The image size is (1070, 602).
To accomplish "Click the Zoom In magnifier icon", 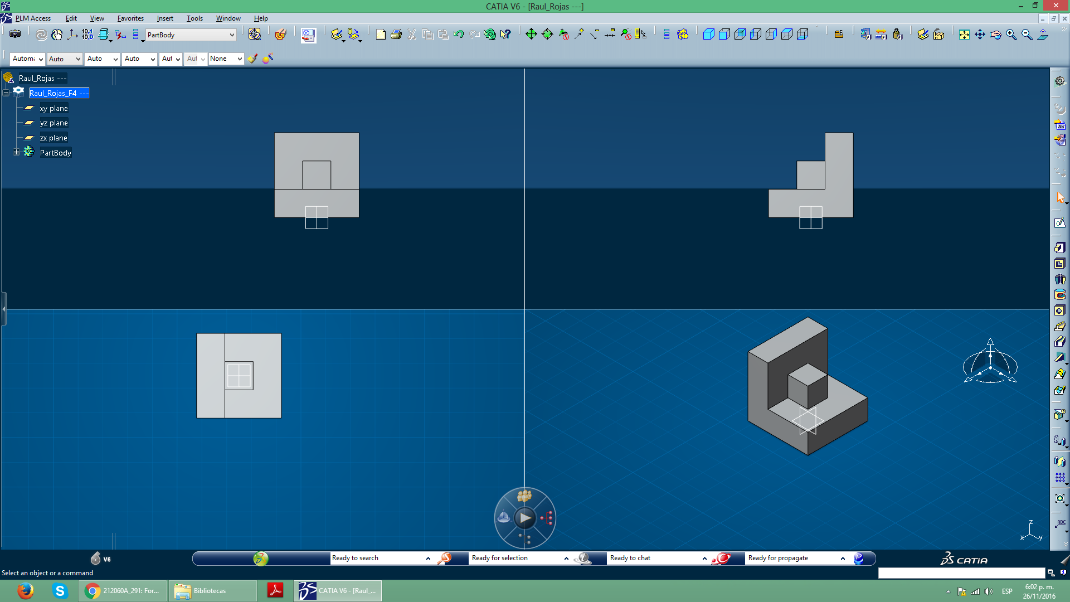I will pos(1011,35).
